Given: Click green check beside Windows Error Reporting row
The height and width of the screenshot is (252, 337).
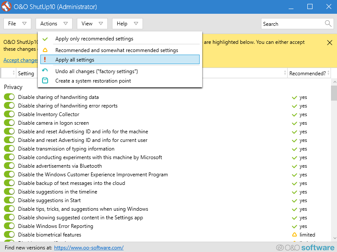Looking at the screenshot, I should pyautogui.click(x=294, y=227).
